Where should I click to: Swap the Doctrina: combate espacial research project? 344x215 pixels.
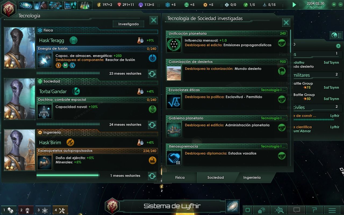152,125
